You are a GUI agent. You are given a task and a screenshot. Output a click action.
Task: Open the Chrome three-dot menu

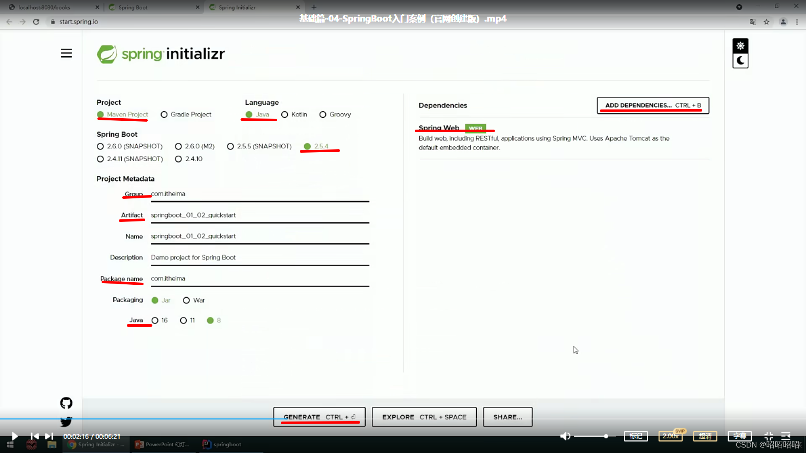pyautogui.click(x=797, y=22)
